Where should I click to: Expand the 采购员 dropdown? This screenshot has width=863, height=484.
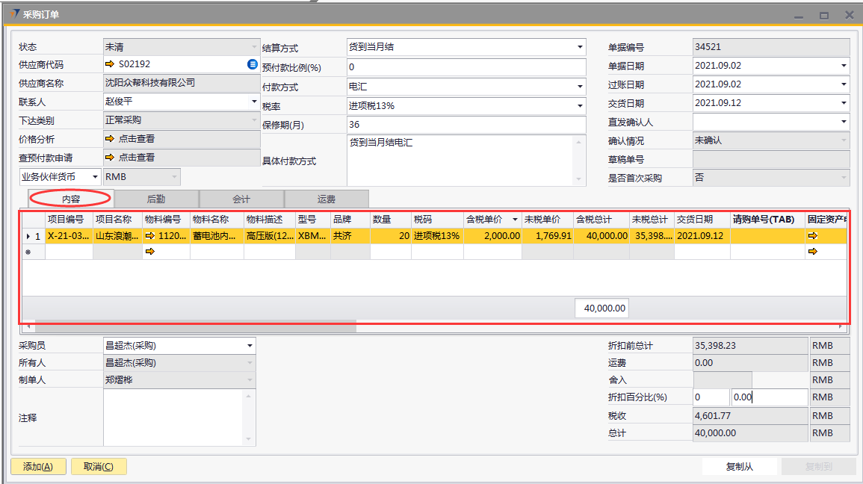249,346
